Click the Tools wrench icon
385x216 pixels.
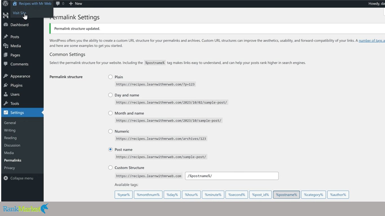click(x=6, y=103)
